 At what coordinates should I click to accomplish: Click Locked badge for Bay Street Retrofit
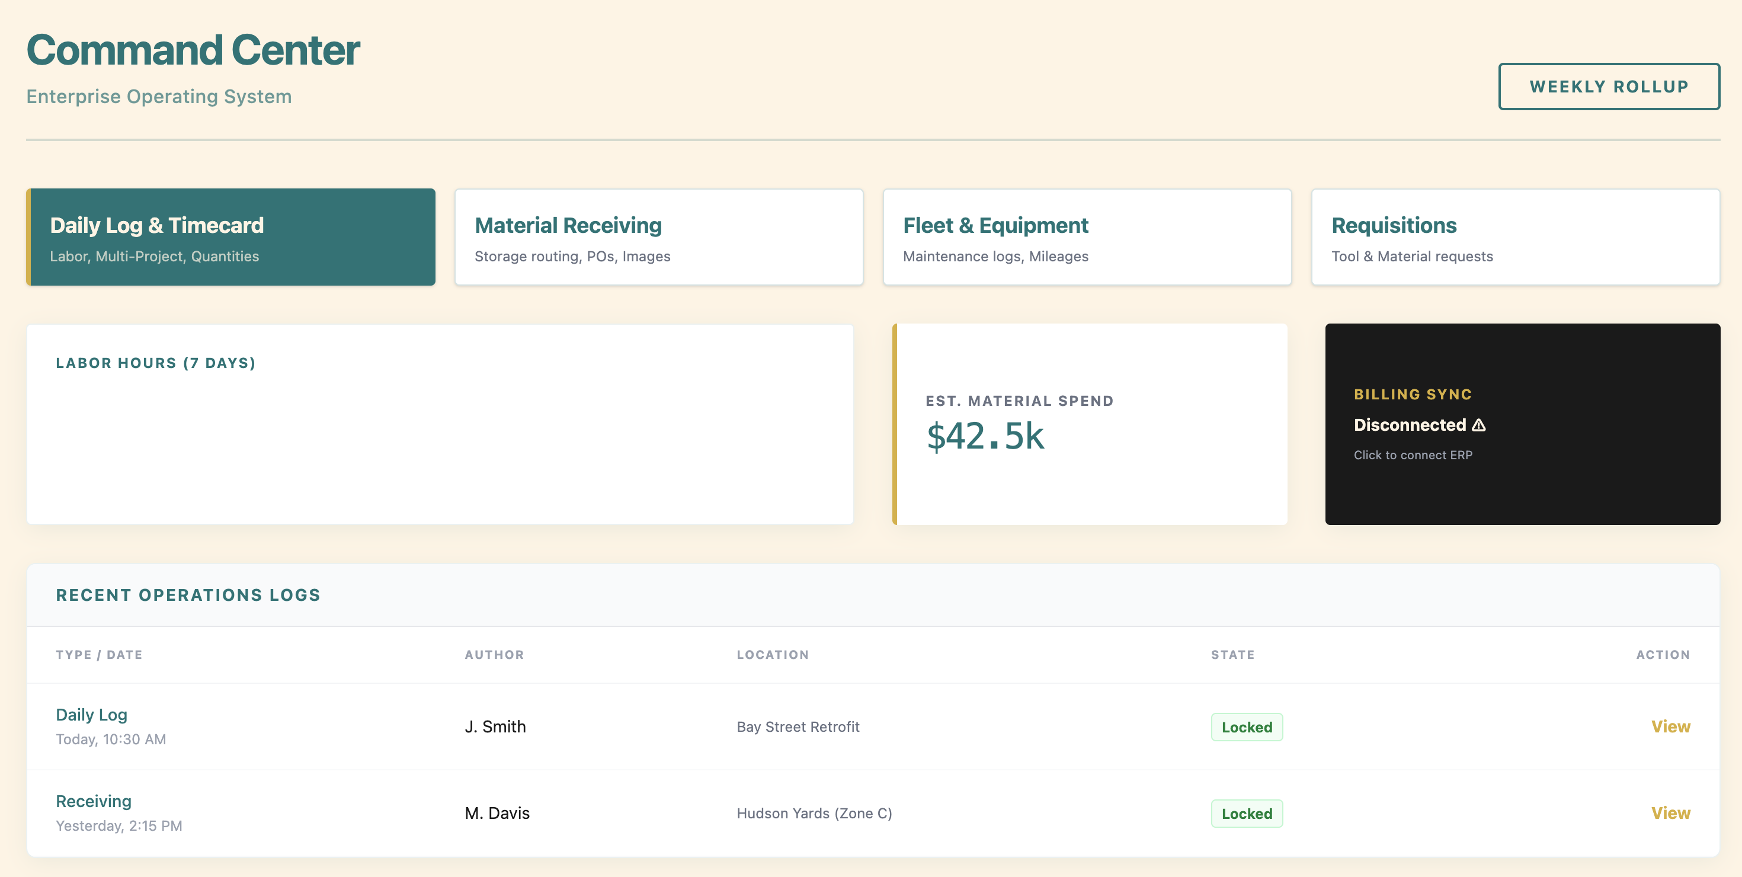1246,728
